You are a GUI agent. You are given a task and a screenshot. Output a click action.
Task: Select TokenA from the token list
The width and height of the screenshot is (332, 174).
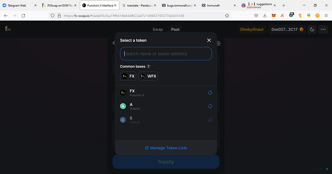coord(166,106)
